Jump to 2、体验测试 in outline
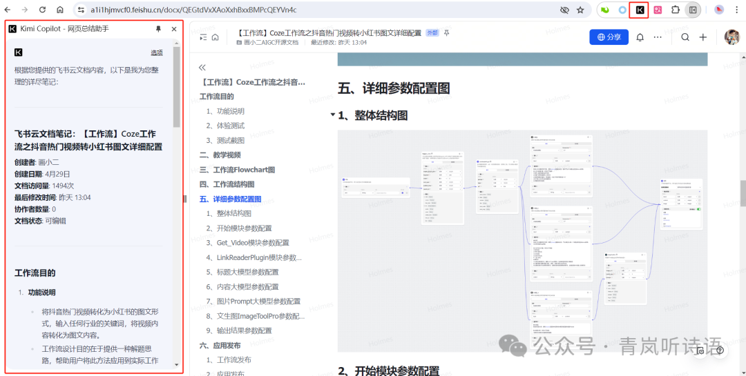 tap(225, 126)
